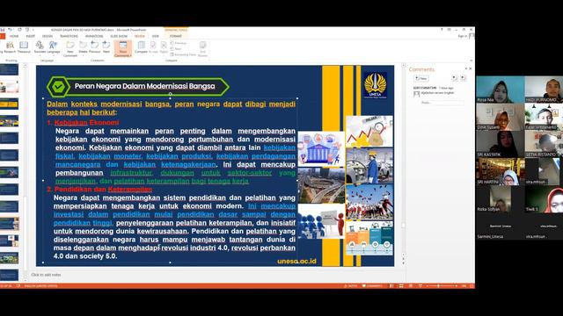Click Sign in at top right

coord(463,36)
